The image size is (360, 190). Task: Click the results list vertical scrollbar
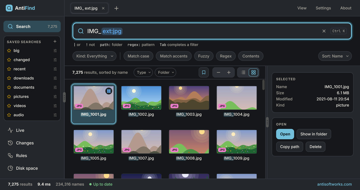264,85
